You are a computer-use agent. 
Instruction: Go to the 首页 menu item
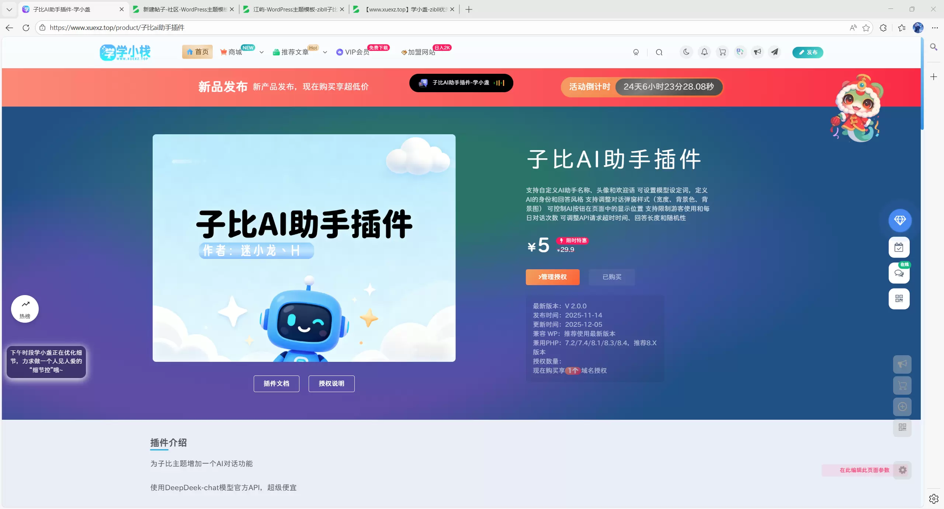(197, 52)
